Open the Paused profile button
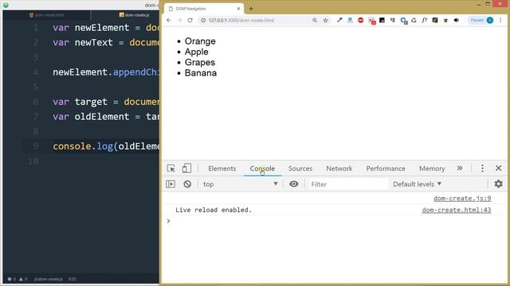Image resolution: width=510 pixels, height=286 pixels. coord(481,20)
